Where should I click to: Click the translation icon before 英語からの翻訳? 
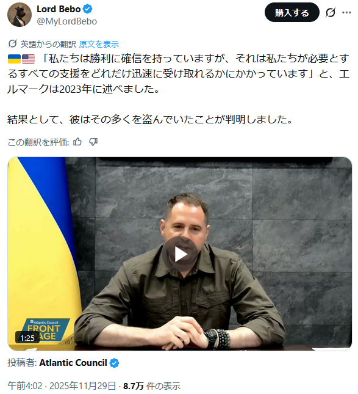pos(12,44)
